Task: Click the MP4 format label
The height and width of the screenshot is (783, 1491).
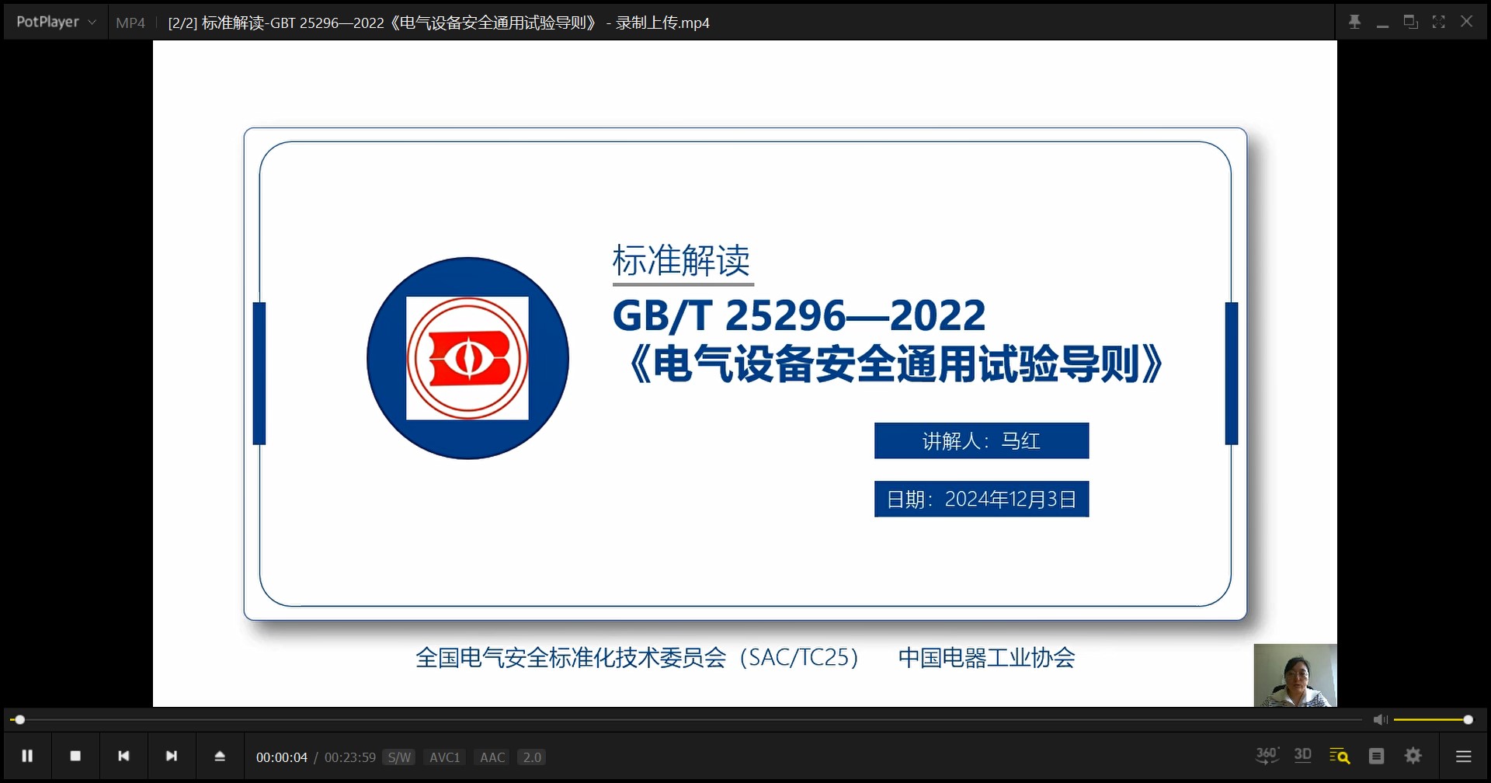Action: pyautogui.click(x=130, y=23)
